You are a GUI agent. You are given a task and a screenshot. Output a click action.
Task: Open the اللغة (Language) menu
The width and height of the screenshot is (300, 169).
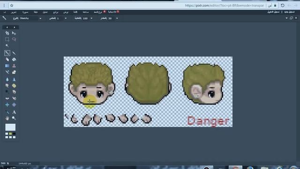[75, 12]
